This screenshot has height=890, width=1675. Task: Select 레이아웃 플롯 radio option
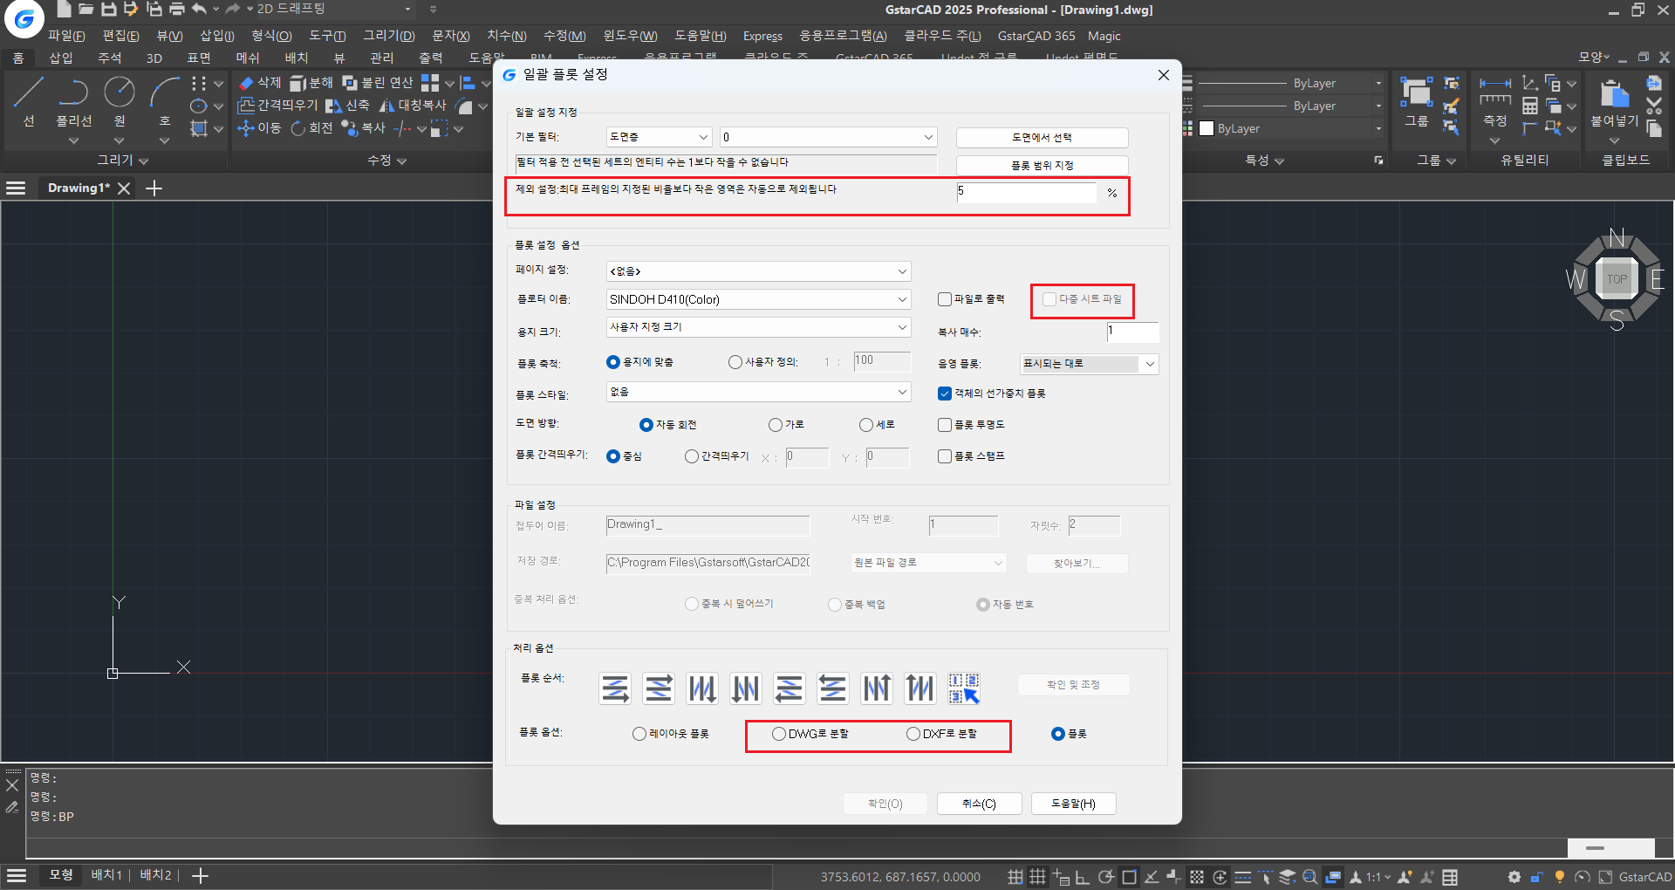tap(639, 734)
